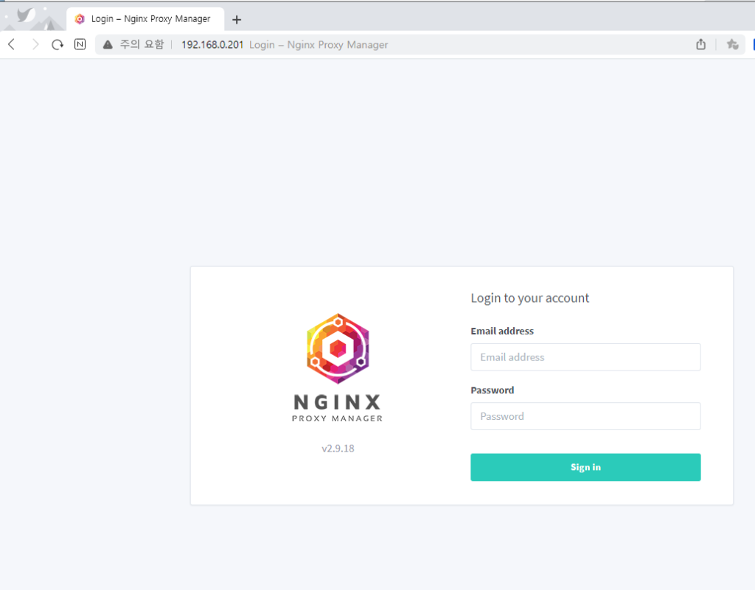Open a new tab with the plus button
The height and width of the screenshot is (590, 755).
pyautogui.click(x=237, y=20)
